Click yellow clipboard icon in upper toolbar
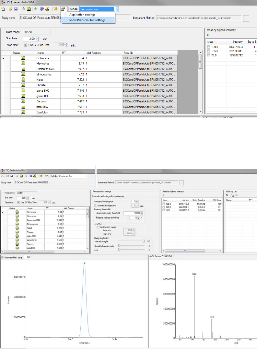Viewport: 257px width, 349px height. point(56,9)
